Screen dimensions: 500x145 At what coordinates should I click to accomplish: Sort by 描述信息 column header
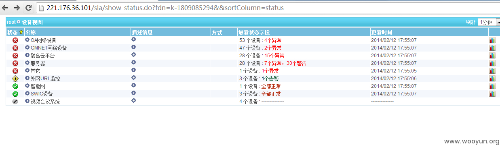142,32
